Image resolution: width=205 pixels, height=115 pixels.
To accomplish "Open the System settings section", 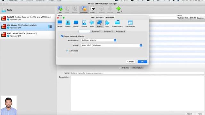I will click(x=68, y=24).
